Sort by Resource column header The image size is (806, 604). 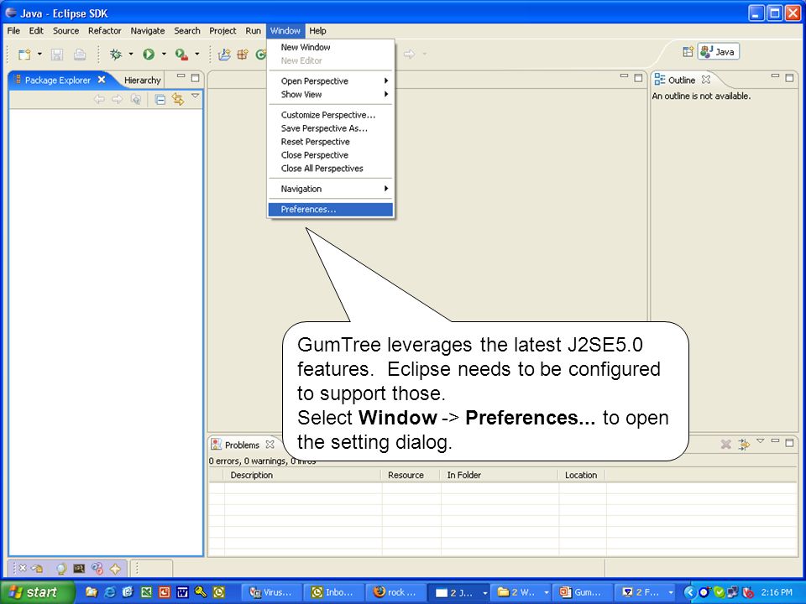411,476
